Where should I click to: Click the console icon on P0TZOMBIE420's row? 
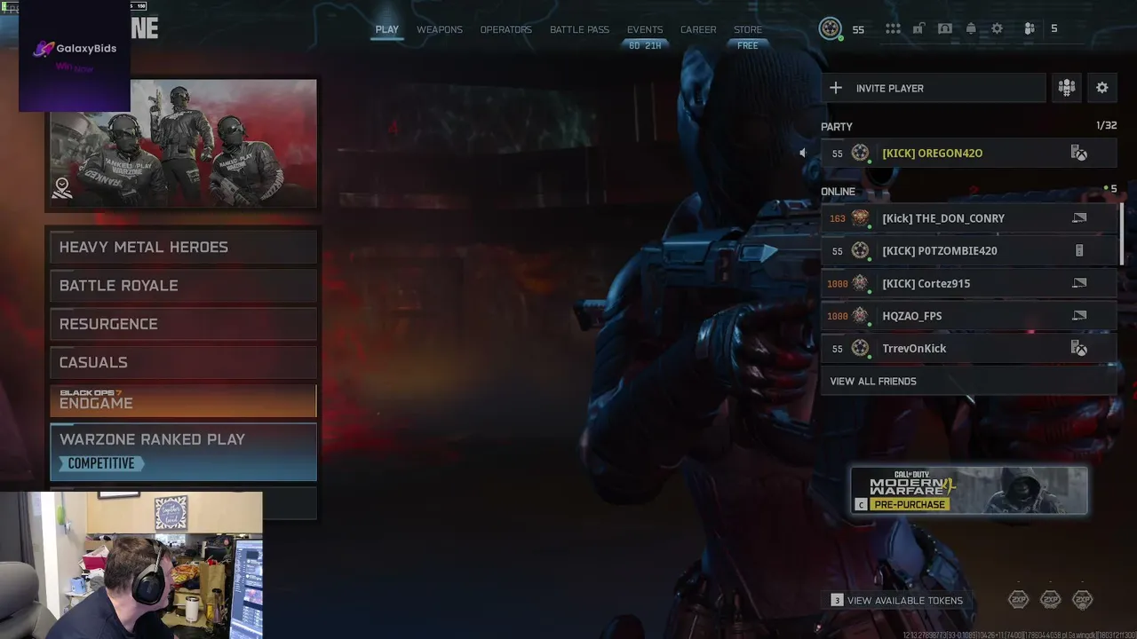click(1079, 251)
